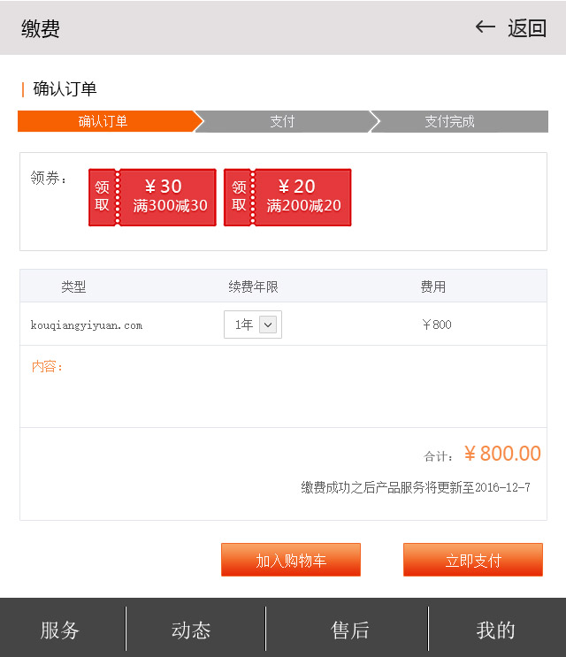Click the 续费年限 column header
This screenshot has height=657, width=566.
(x=253, y=287)
